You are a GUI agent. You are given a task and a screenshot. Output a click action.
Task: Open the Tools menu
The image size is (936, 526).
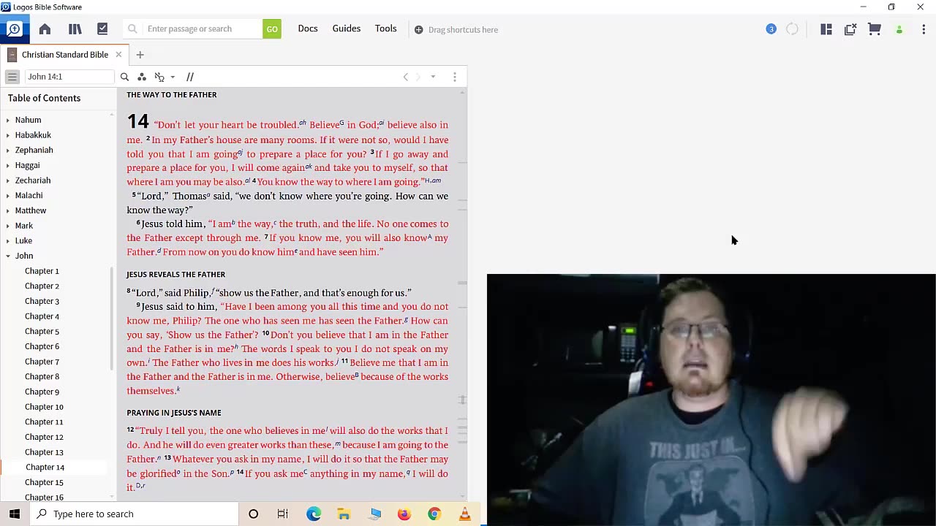386,28
